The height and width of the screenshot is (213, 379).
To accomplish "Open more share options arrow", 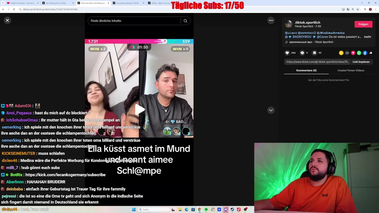I will pyautogui.click(x=371, y=53).
